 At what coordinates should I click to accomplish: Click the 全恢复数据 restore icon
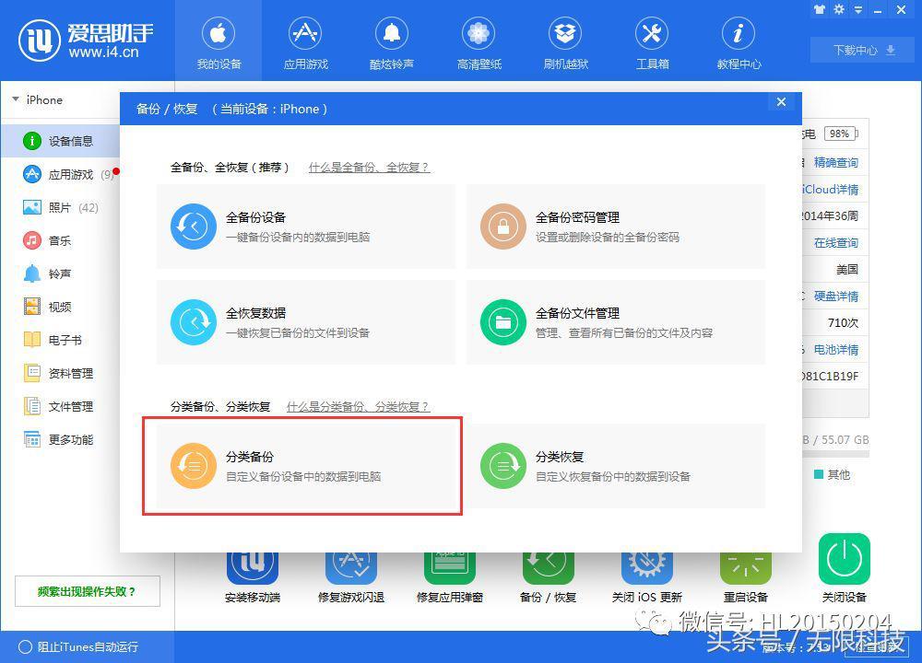point(194,321)
